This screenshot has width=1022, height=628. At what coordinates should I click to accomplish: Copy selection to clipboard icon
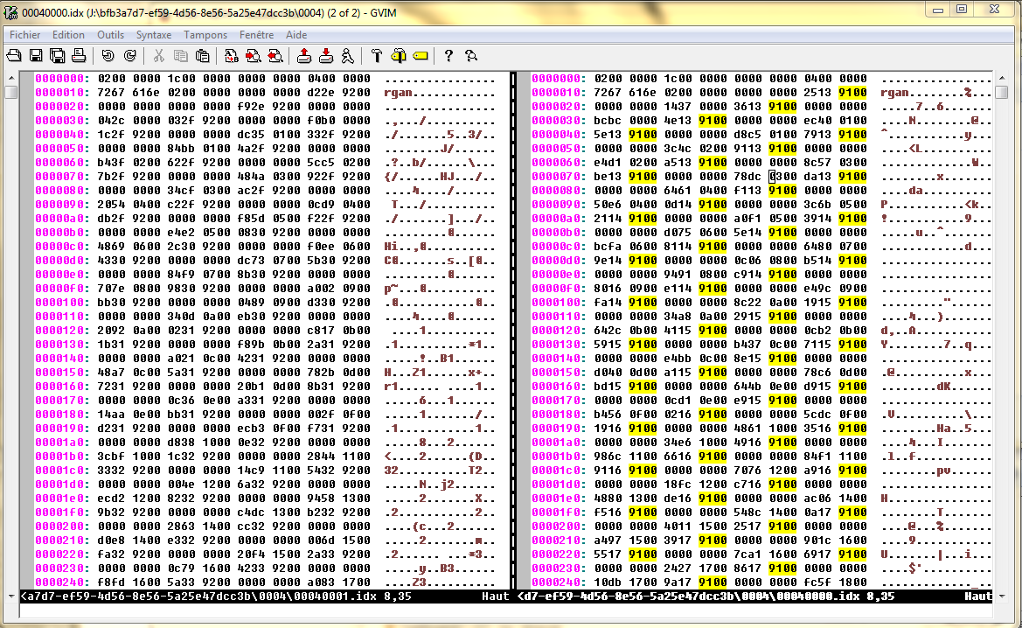tap(181, 56)
